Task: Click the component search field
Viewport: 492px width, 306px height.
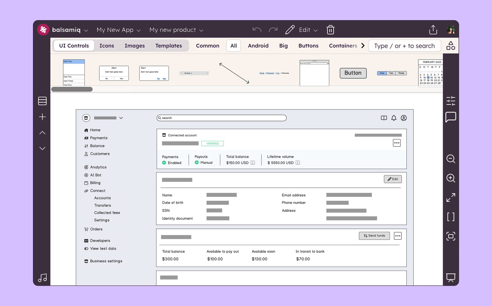Action: pos(404,46)
